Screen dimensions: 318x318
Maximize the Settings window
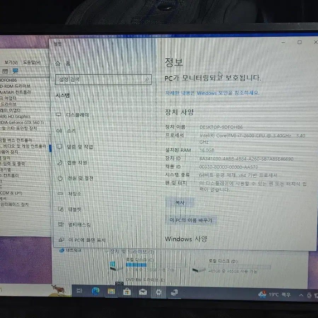coord(300,42)
